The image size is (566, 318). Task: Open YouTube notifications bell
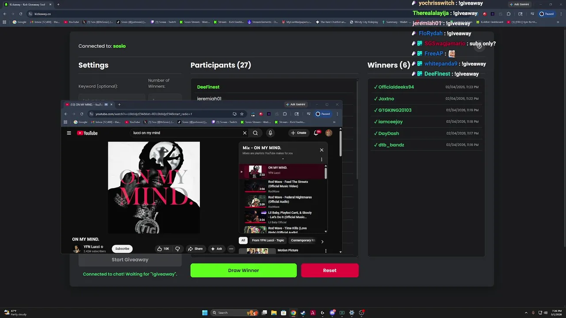click(317, 132)
